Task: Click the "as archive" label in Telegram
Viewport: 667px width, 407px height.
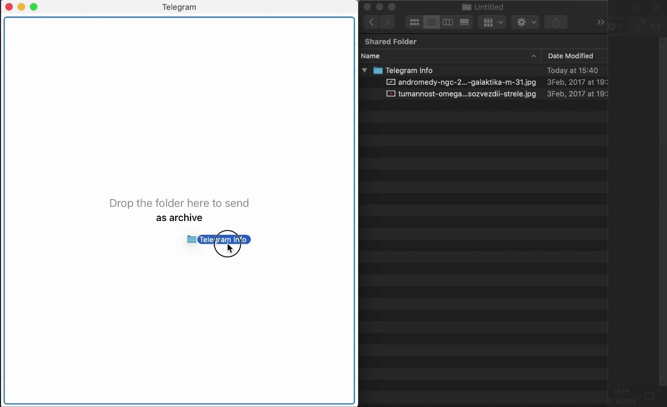Action: pyautogui.click(x=179, y=218)
